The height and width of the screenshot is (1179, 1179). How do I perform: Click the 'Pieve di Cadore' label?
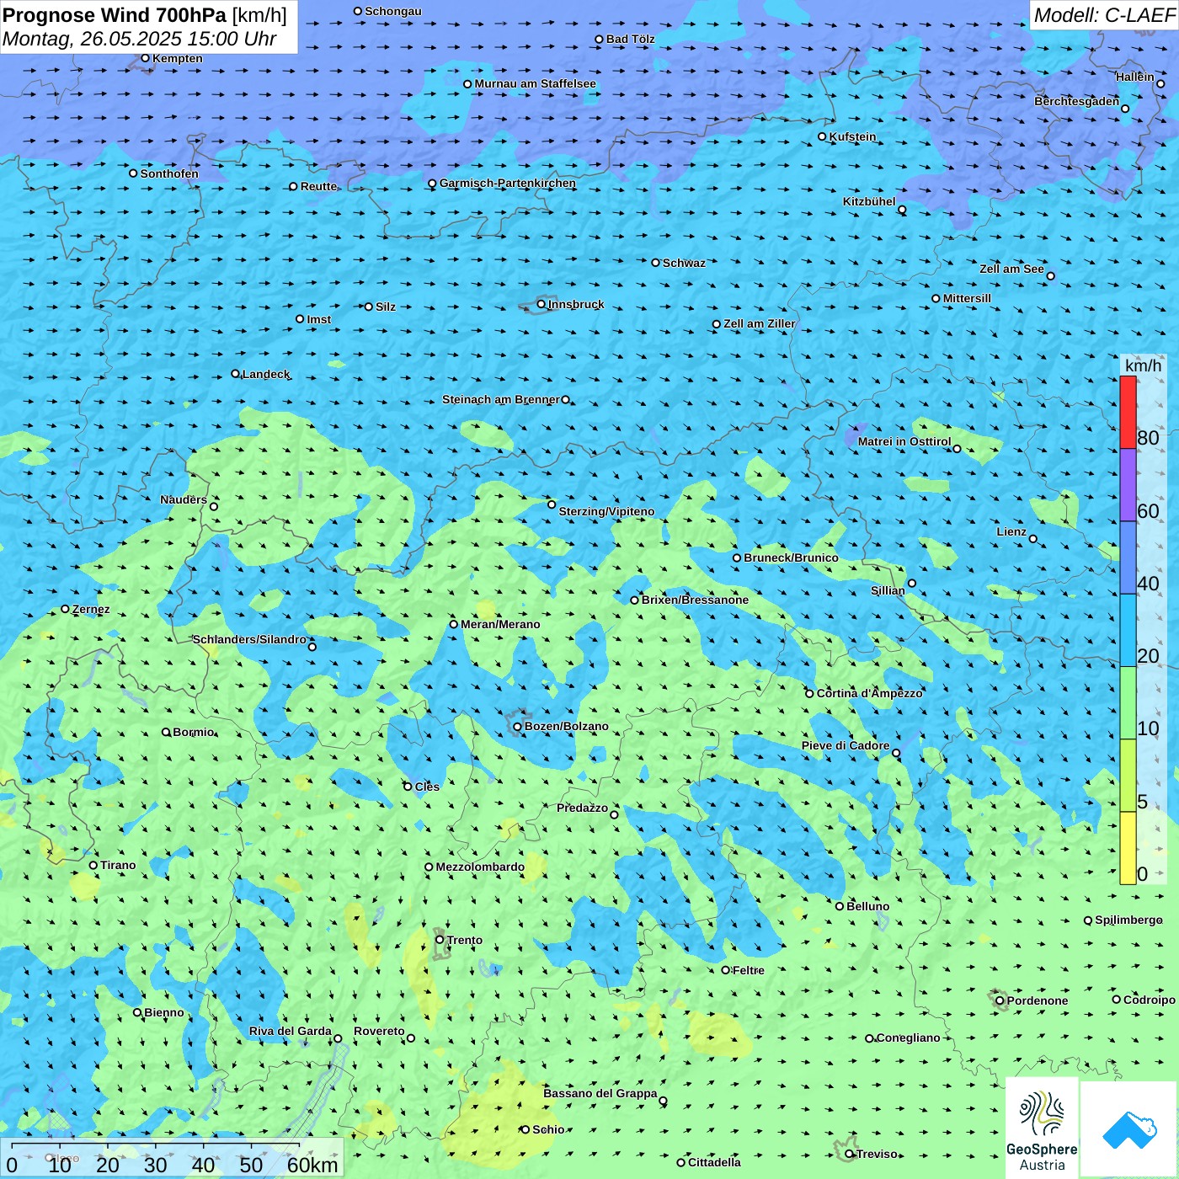point(846,745)
